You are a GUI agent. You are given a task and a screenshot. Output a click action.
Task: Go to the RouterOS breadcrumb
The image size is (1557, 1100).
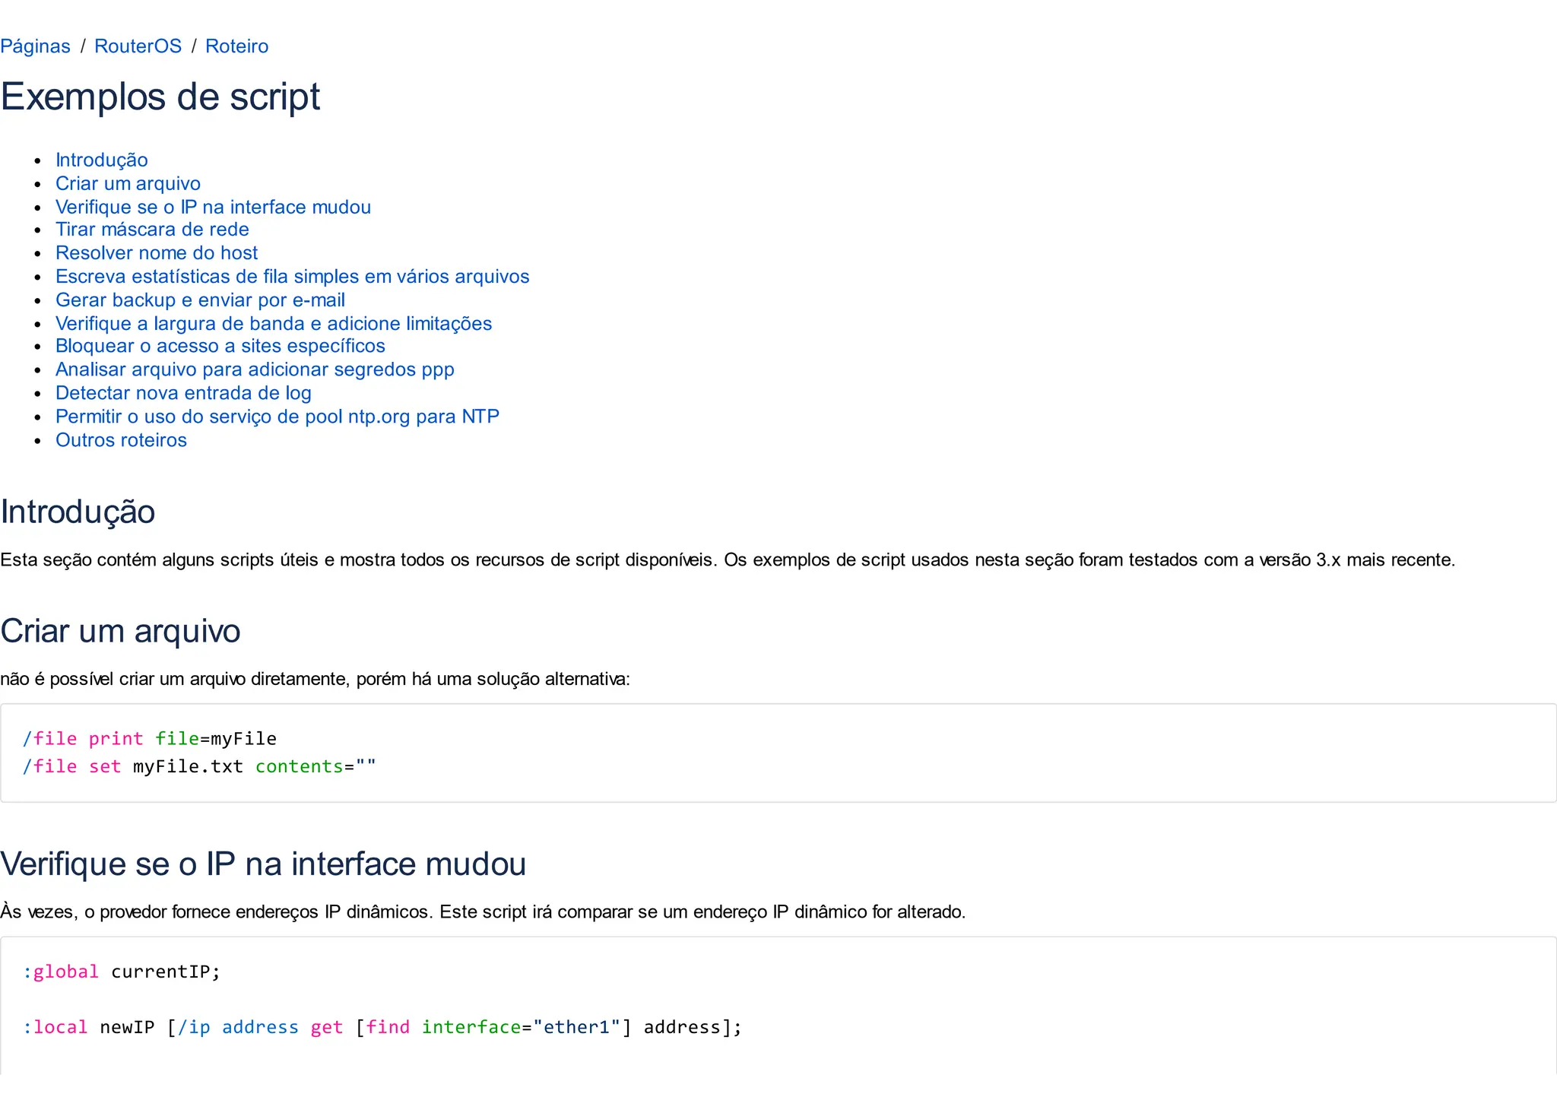tap(138, 46)
